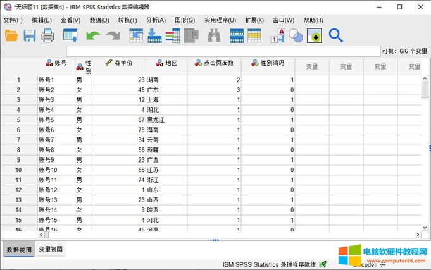This screenshot has height=270, width=431.
Task: Click the Value Labels toolbar icon
Action: click(x=278, y=36)
